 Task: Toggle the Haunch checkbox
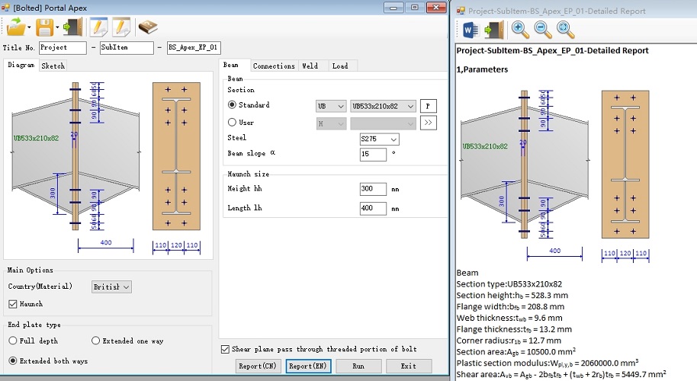(x=12, y=304)
